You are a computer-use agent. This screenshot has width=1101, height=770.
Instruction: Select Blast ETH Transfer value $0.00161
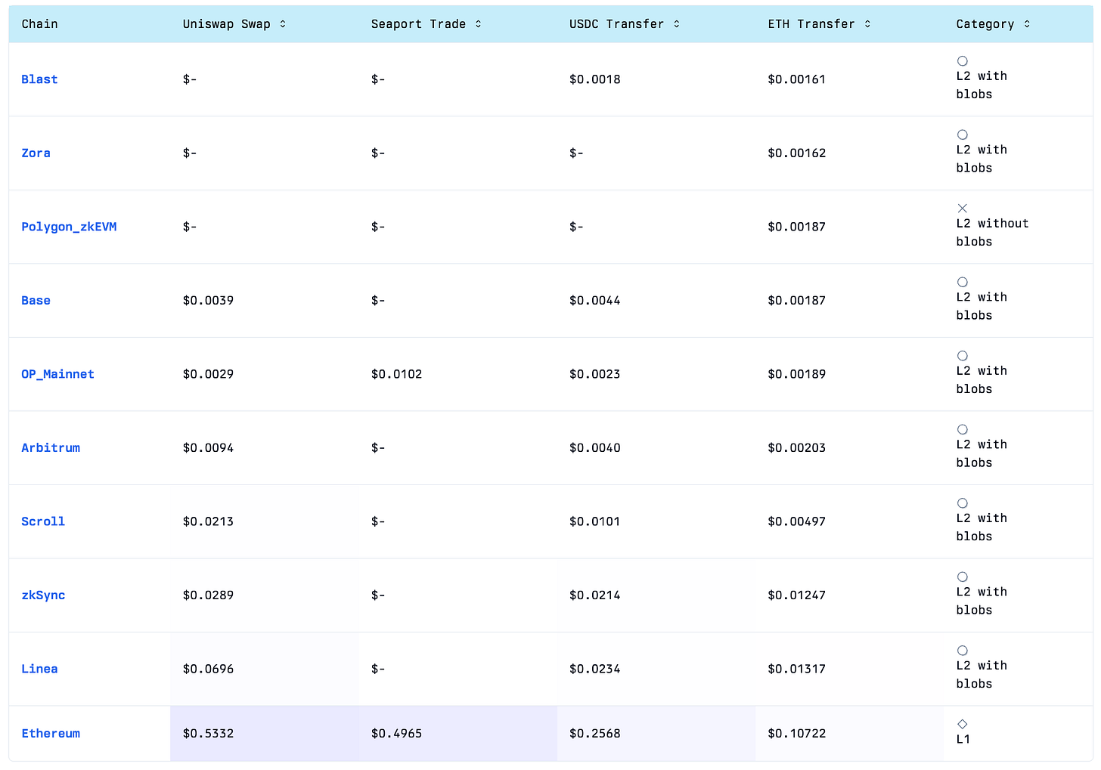click(796, 79)
